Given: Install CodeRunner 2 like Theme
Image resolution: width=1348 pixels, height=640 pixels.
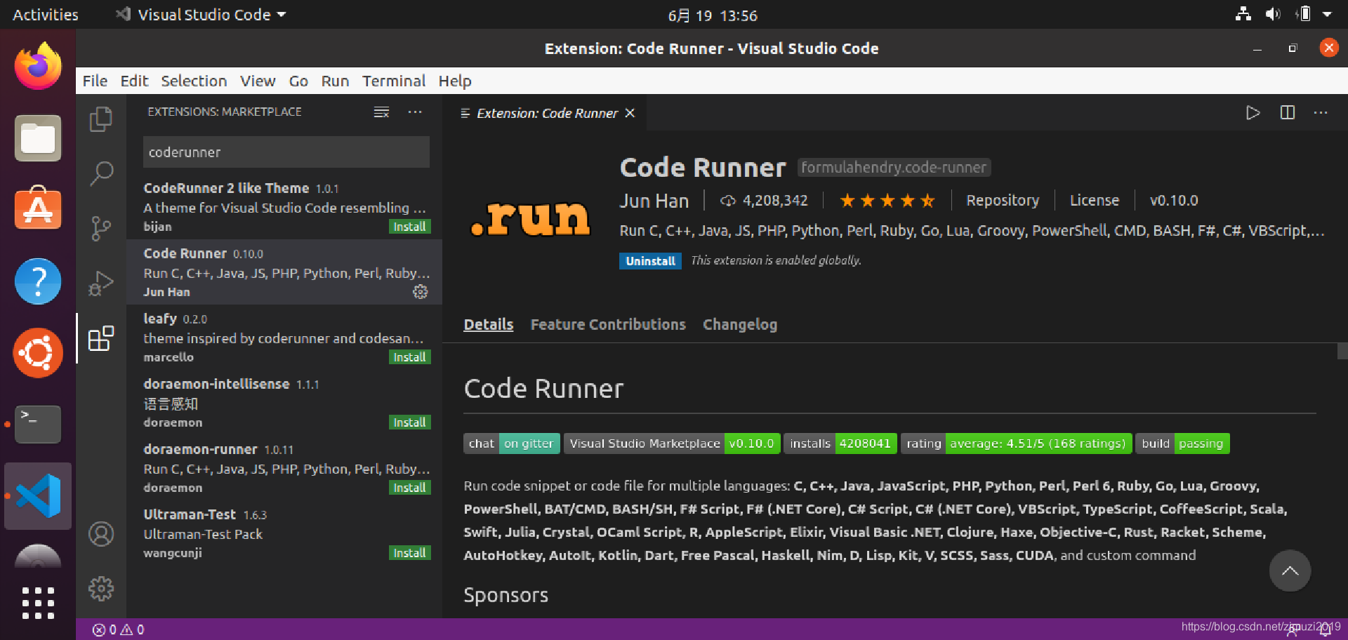Looking at the screenshot, I should (409, 227).
